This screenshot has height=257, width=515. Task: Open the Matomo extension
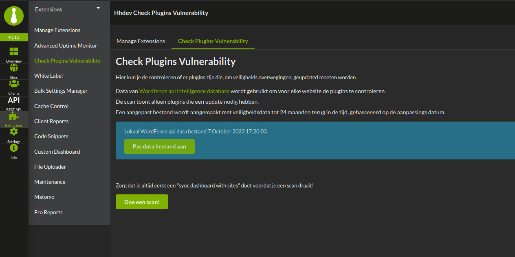coord(44,196)
